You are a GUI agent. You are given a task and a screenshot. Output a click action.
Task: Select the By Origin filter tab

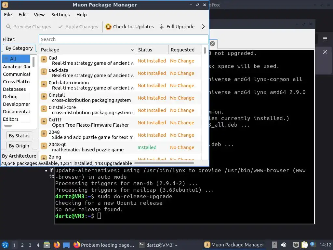pos(19,146)
